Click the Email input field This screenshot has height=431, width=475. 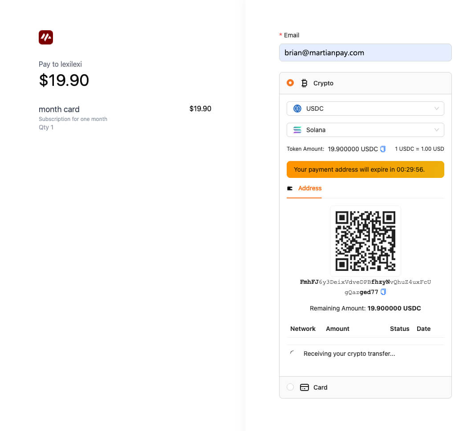[365, 52]
